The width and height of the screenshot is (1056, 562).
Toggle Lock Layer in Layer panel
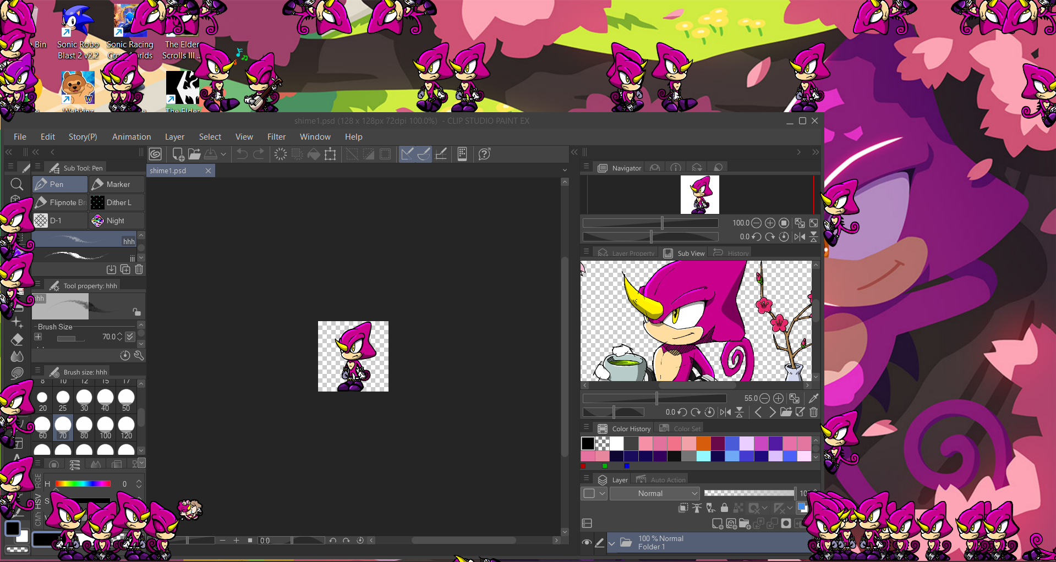pyautogui.click(x=724, y=508)
